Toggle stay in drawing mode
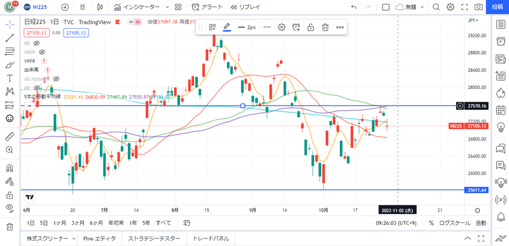509x246 pixels. tap(10, 182)
